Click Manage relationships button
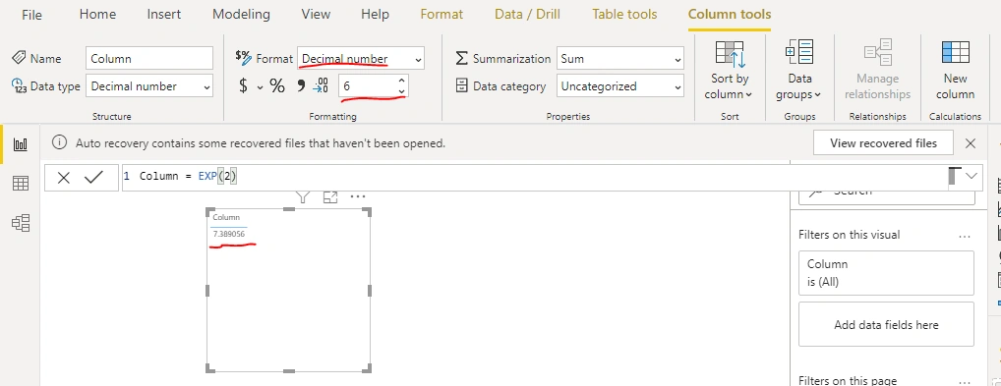 click(877, 70)
